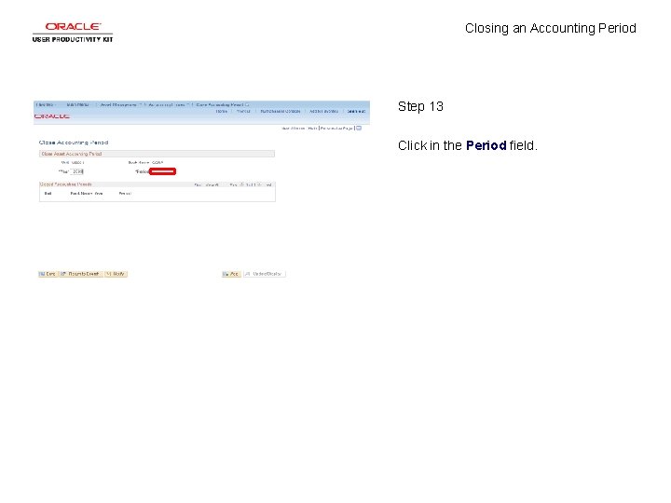This screenshot has height=503, width=671.
Task: Click the Save button
Action: [48, 274]
